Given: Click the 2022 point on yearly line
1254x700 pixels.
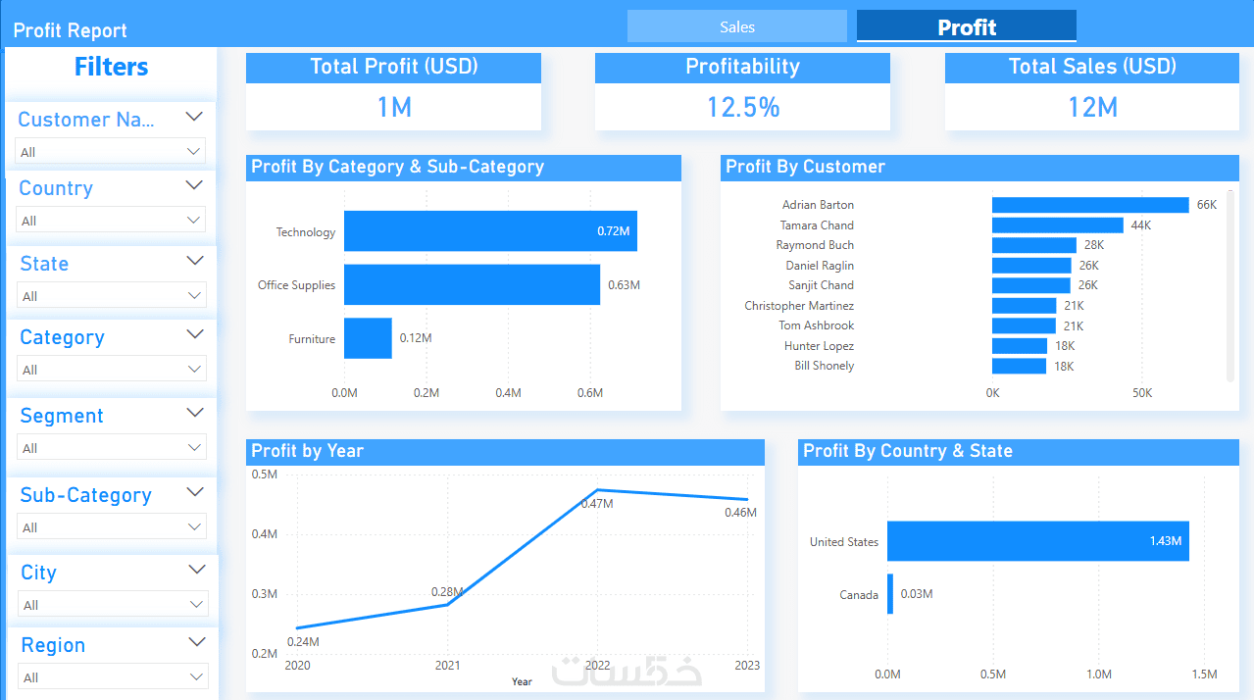Looking at the screenshot, I should pos(597,490).
